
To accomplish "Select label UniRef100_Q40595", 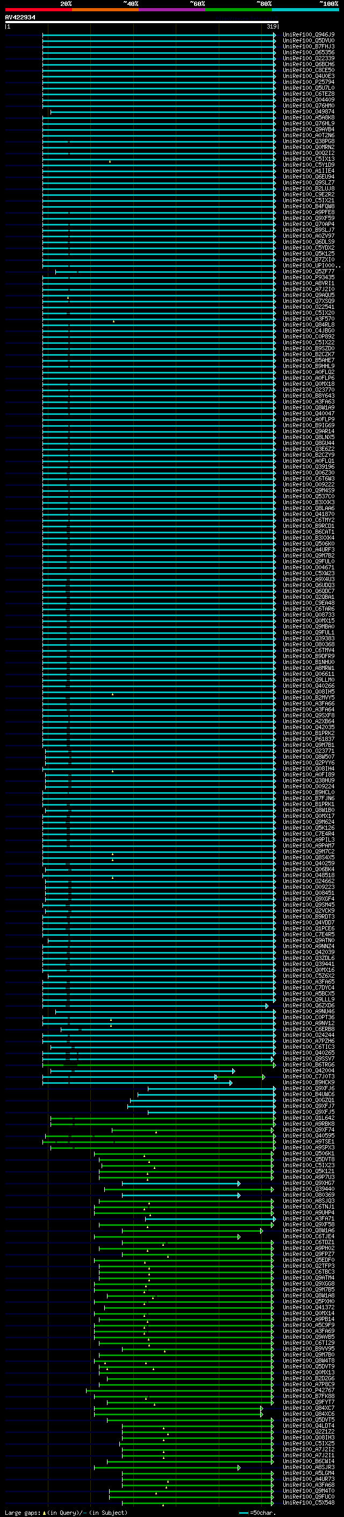I will coord(309,1135).
